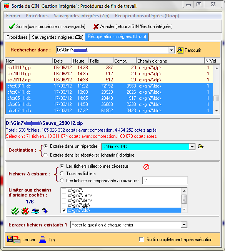Click 'Annuler (retour à GIN)' button
Viewport: 225px width, 251px height.
click(x=133, y=26)
